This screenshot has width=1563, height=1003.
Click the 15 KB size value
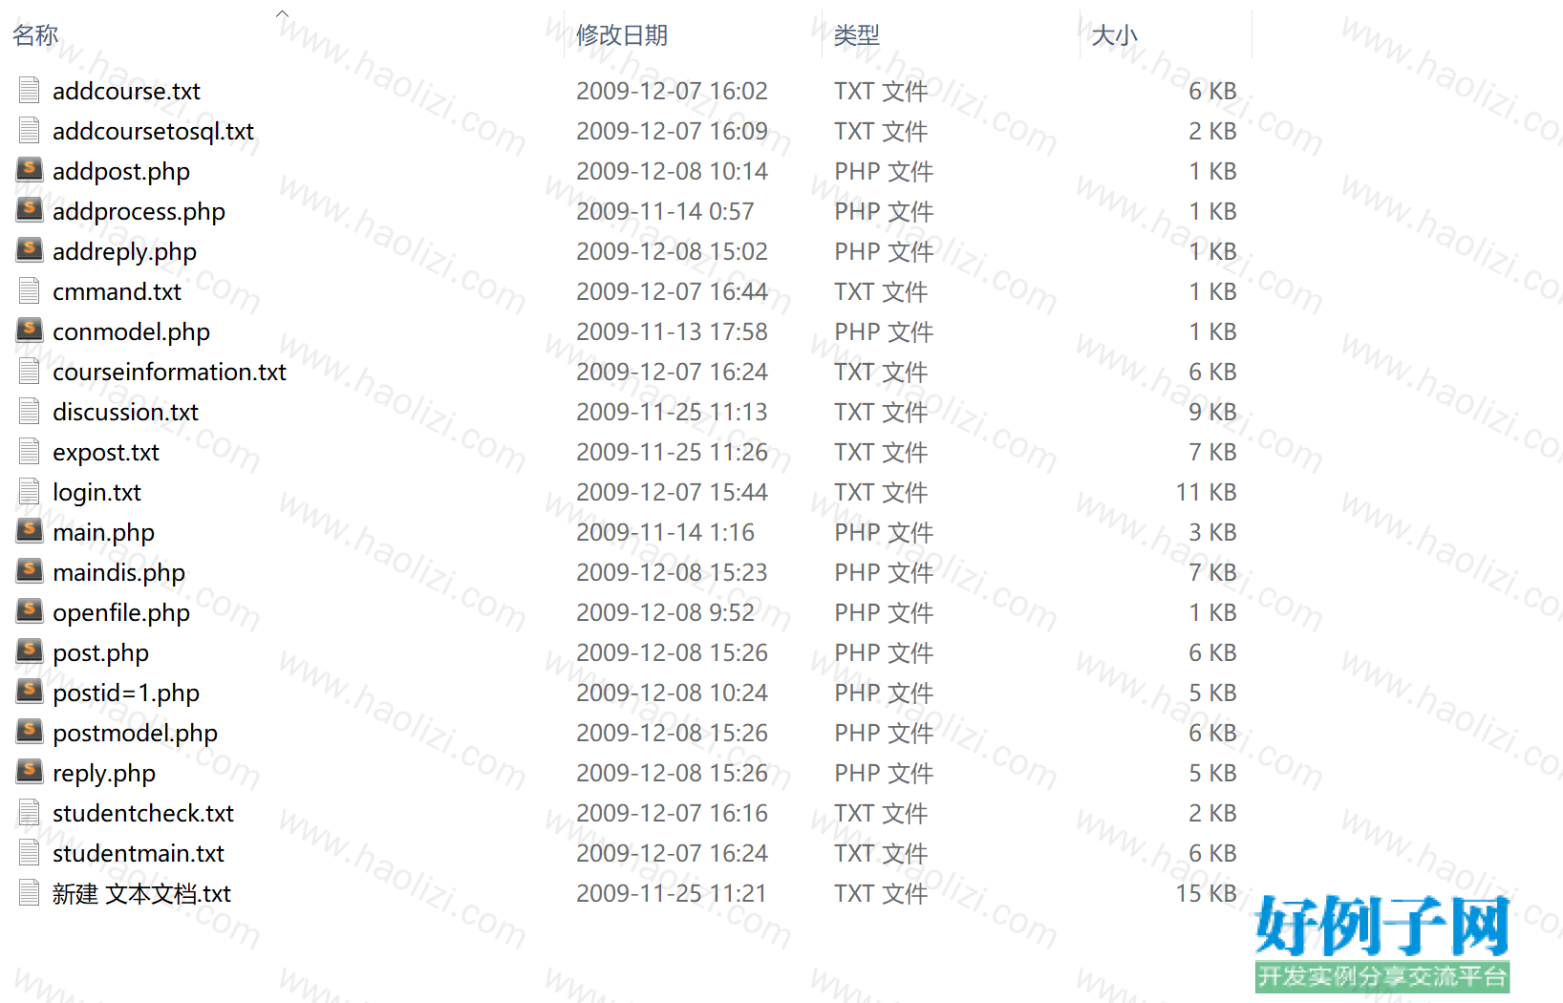pos(1206,893)
